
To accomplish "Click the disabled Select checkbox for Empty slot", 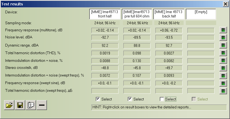I will (x=194, y=99).
